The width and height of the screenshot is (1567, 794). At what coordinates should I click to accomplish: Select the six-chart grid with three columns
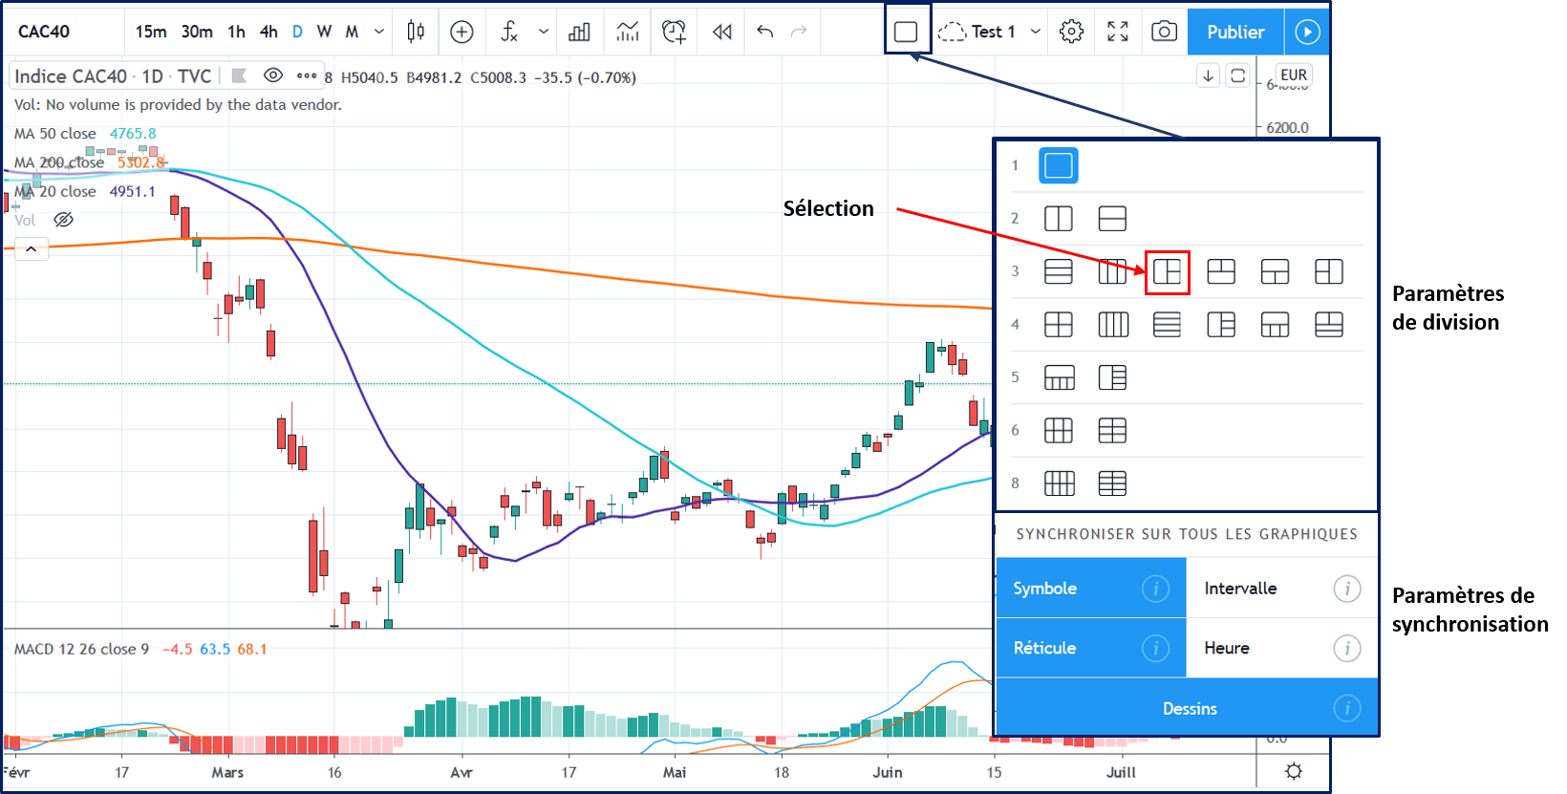1059,431
